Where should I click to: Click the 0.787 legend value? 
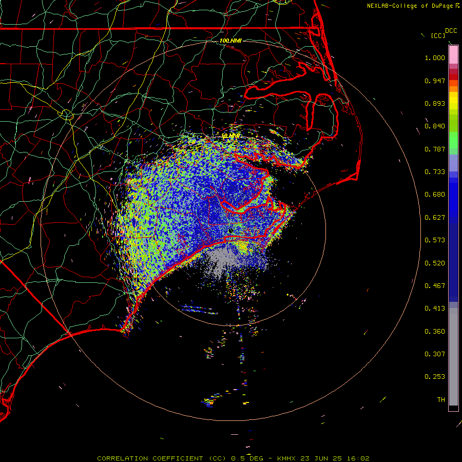[435, 149]
